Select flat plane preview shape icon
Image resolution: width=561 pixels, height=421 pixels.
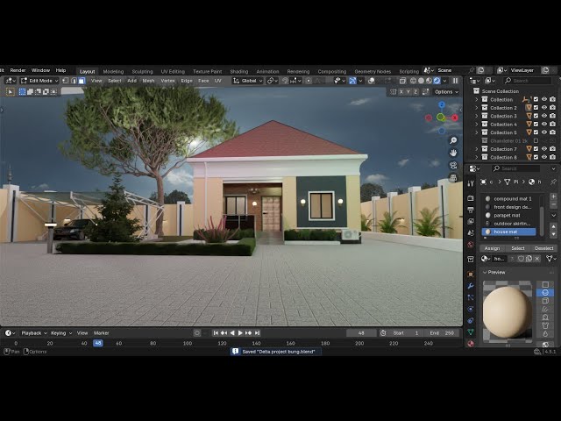click(545, 284)
